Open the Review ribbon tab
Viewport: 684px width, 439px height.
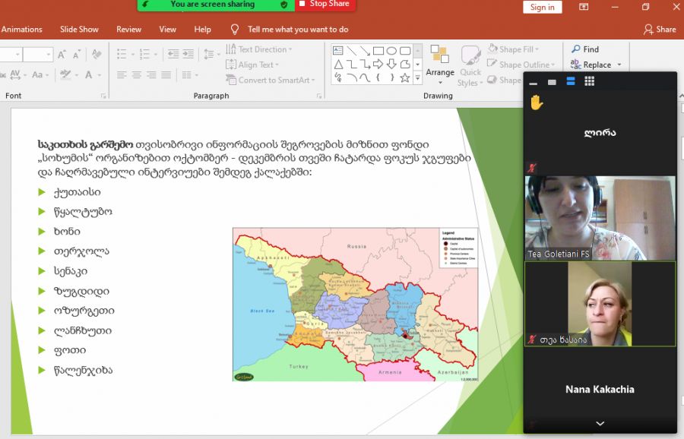(x=128, y=30)
